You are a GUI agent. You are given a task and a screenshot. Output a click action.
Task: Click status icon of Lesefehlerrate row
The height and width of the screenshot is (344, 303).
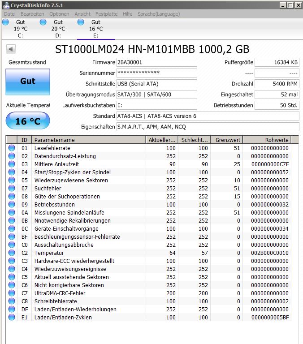12,148
